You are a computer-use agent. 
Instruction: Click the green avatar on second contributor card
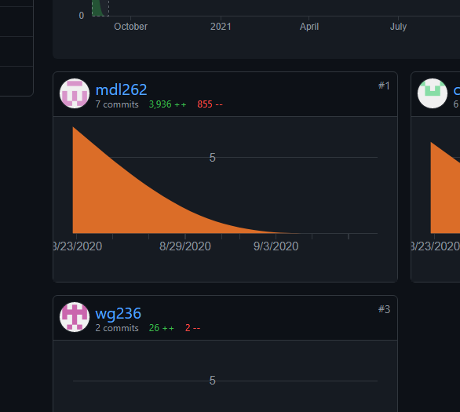click(433, 93)
